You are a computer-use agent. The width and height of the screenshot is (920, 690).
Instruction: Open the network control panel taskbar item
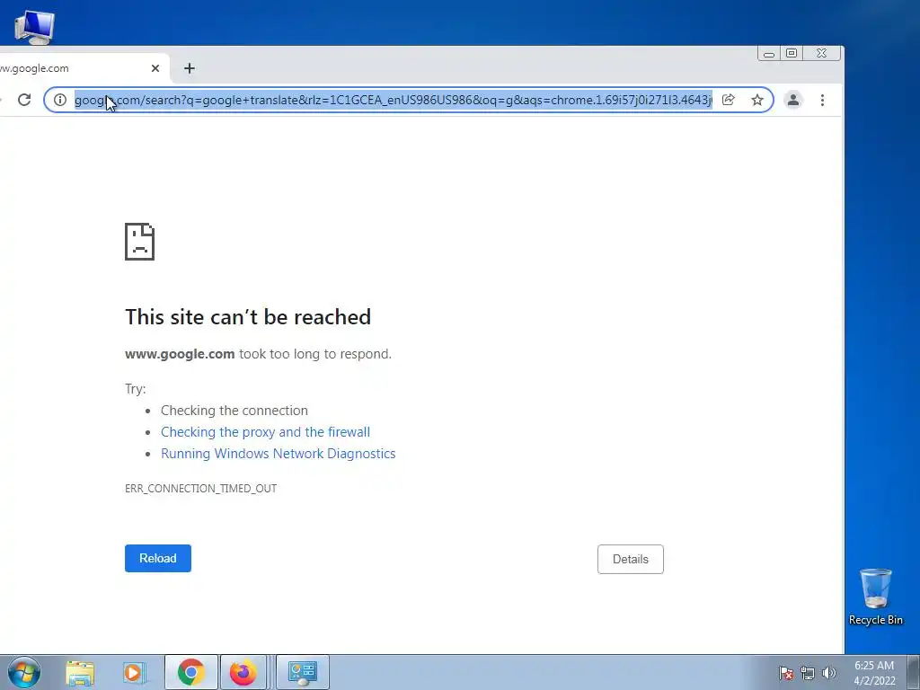point(303,672)
